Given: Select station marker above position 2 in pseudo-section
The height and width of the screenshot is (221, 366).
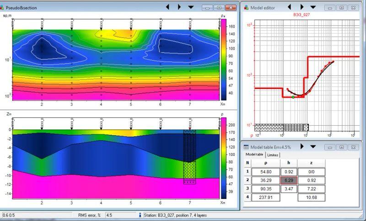Looking at the screenshot, I should point(42,28).
